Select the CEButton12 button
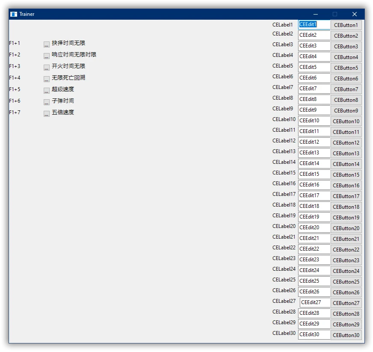This screenshot has width=373, height=352. pos(346,143)
